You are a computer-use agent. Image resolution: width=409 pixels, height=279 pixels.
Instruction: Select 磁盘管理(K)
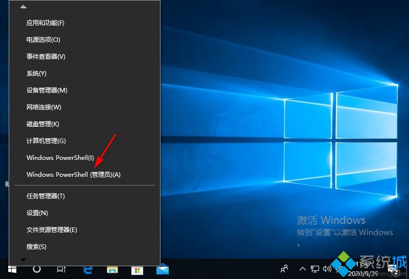pos(84,124)
